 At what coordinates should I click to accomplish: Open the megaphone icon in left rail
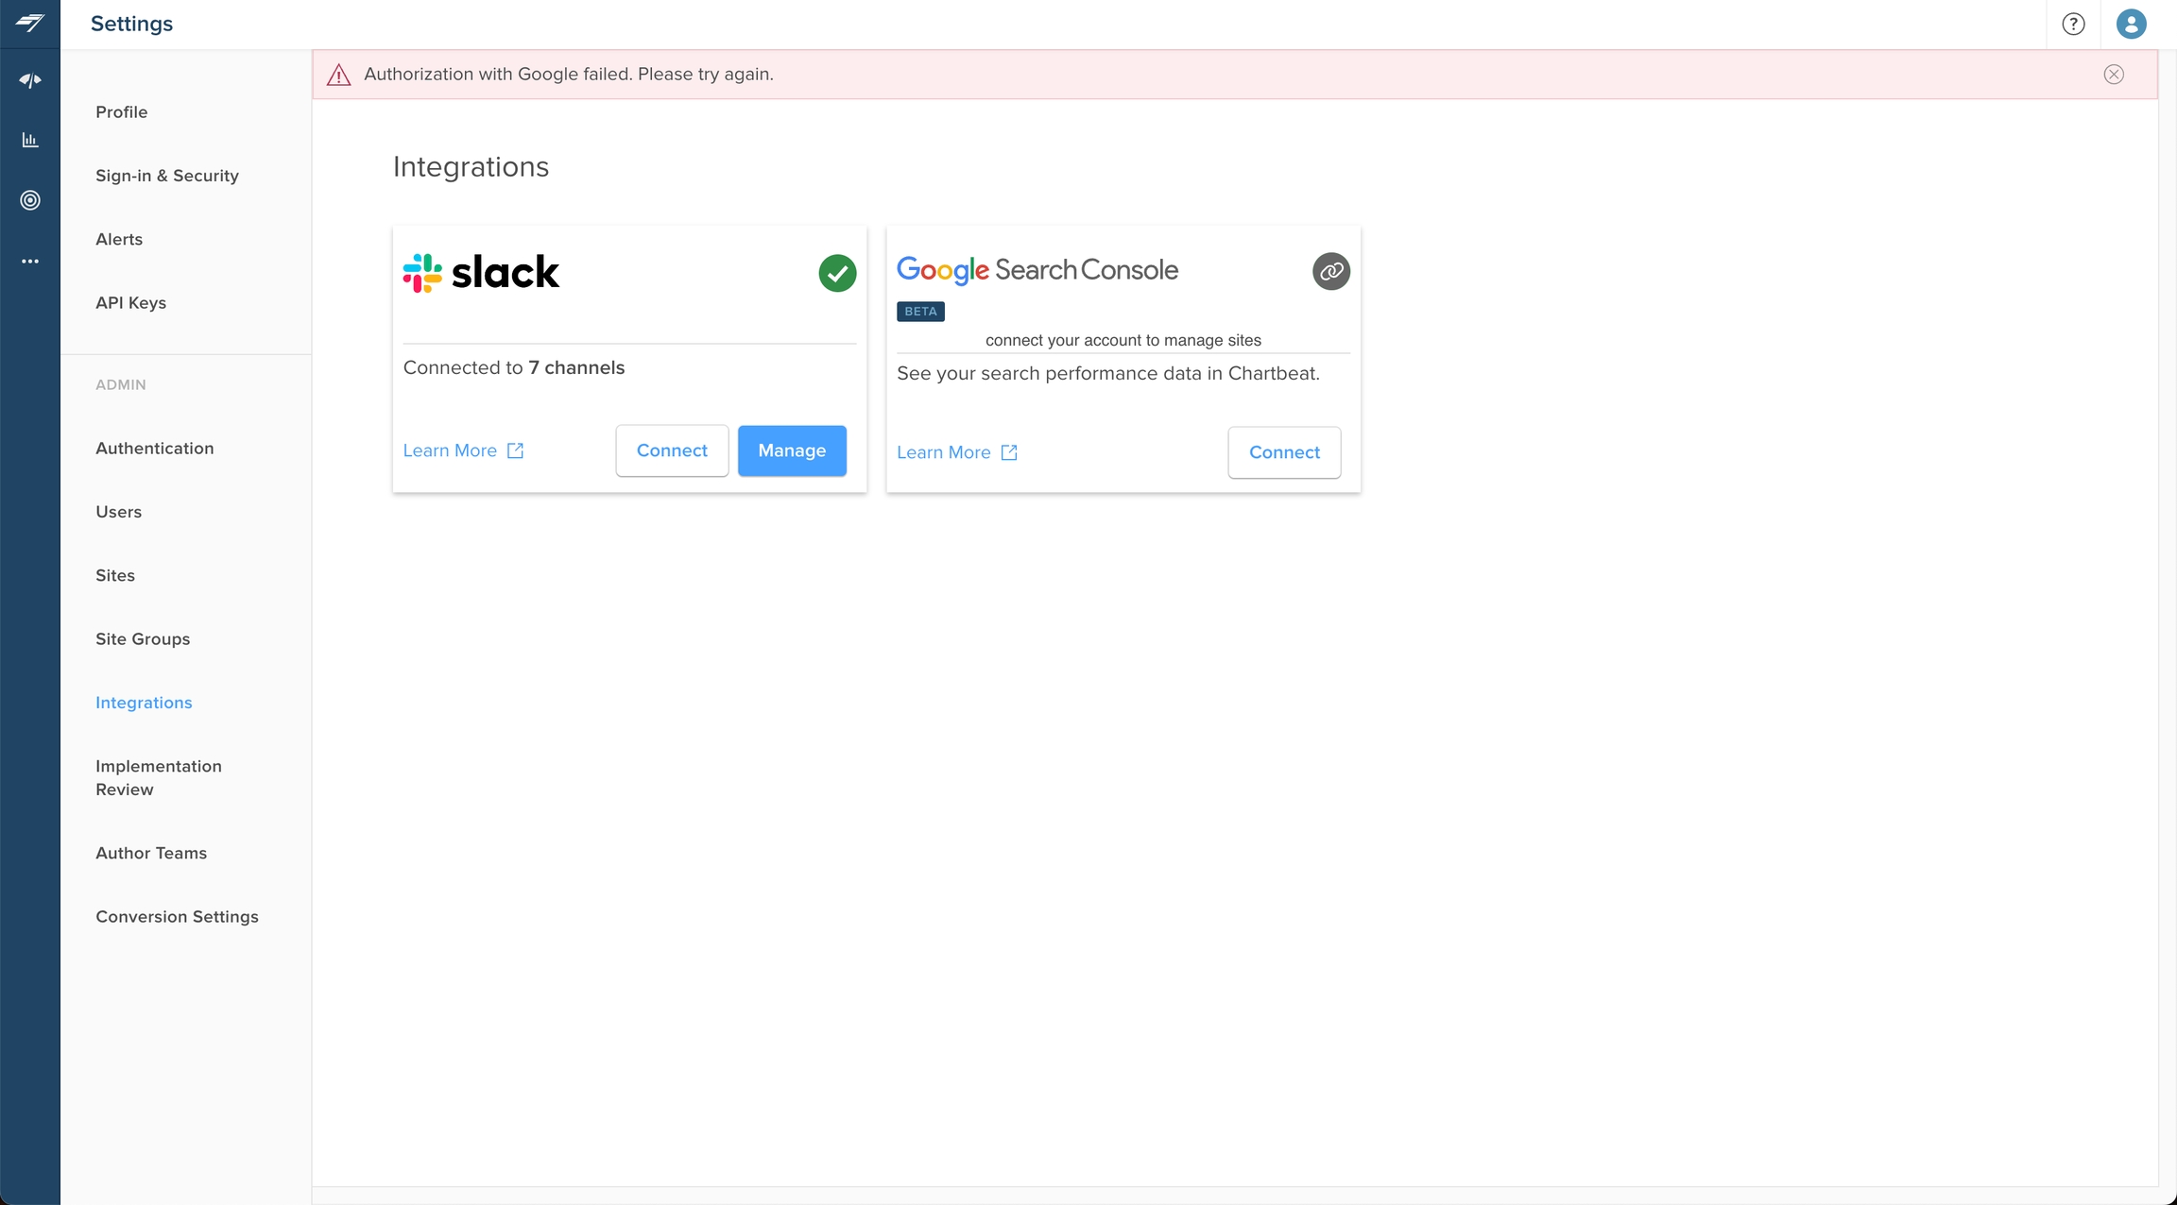tap(29, 81)
